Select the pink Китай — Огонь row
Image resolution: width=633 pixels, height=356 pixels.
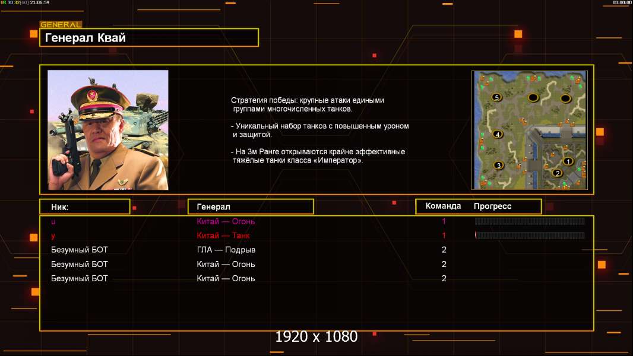[x=316, y=221]
